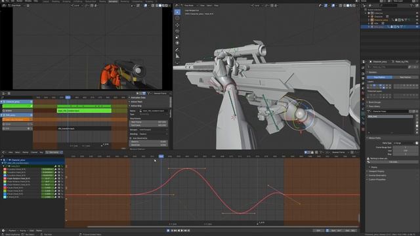Open the Key menu in Graph Editor
The height and width of the screenshot is (236, 420).
point(41,152)
